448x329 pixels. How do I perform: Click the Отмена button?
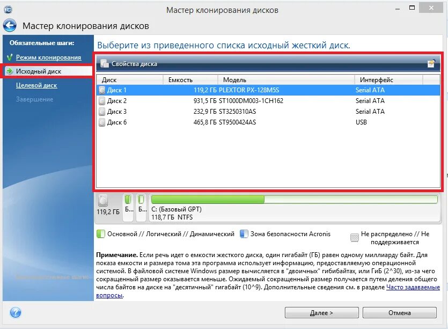pos(399,313)
